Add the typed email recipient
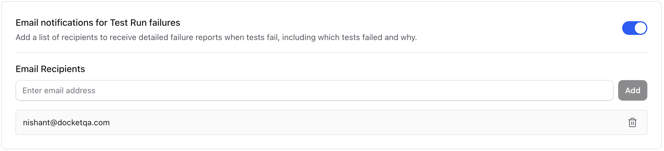Screen dimensions: 664x151 pos(632,90)
